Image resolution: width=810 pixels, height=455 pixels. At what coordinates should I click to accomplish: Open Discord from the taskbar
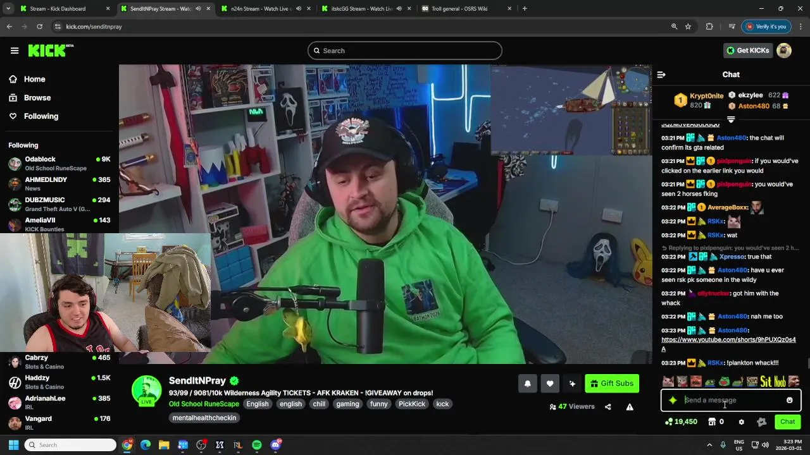[x=275, y=445]
